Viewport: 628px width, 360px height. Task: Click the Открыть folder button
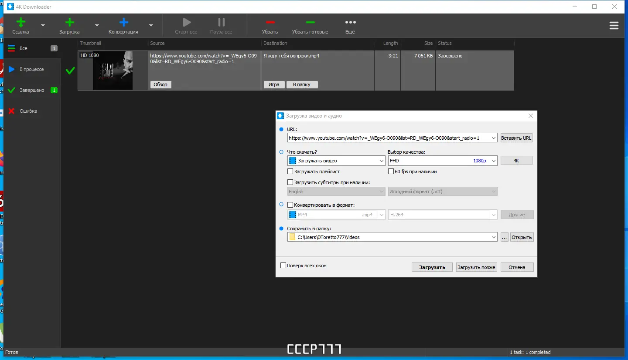pyautogui.click(x=522, y=237)
